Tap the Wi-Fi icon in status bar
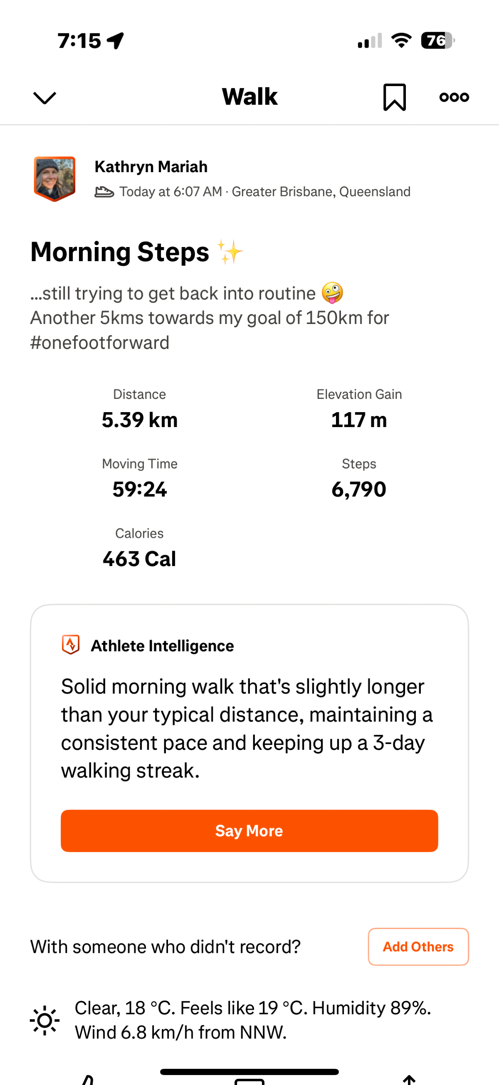The width and height of the screenshot is (499, 1085). (401, 40)
